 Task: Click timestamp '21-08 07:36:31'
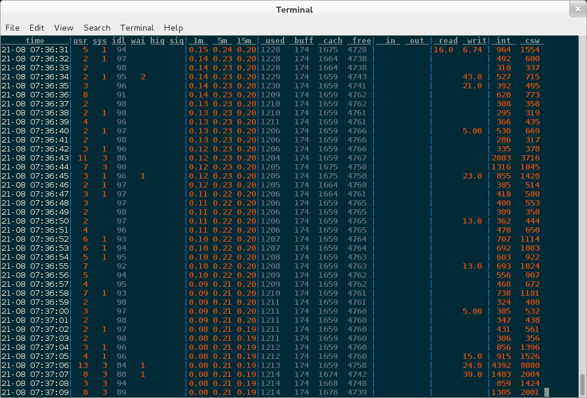click(35, 50)
